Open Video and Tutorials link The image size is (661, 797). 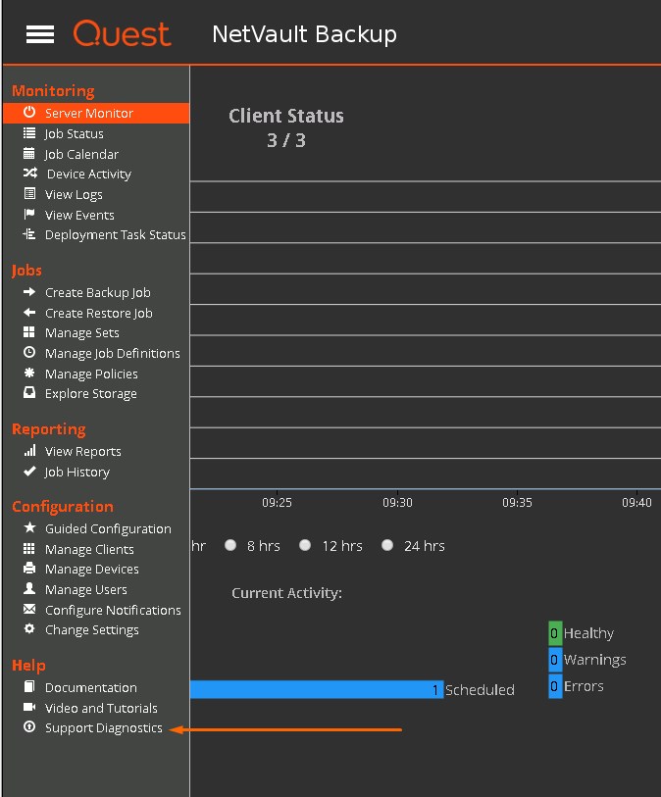[101, 708]
